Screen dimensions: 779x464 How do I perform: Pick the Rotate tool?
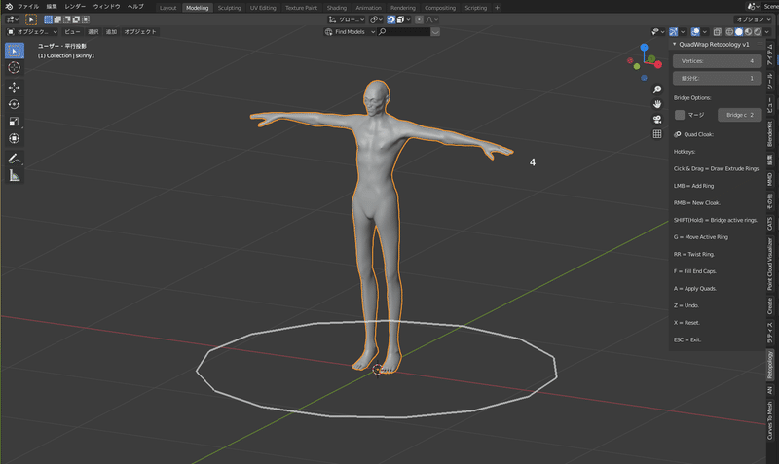[14, 104]
